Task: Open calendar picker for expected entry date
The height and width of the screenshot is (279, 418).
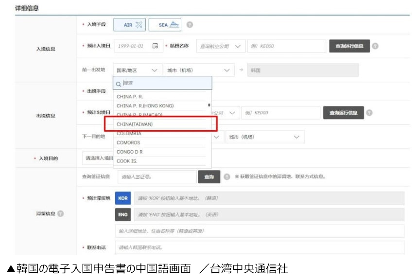Action: (155, 46)
